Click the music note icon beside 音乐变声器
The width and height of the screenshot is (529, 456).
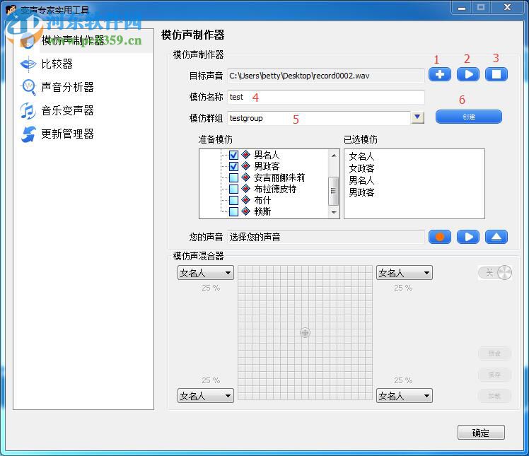click(x=28, y=110)
